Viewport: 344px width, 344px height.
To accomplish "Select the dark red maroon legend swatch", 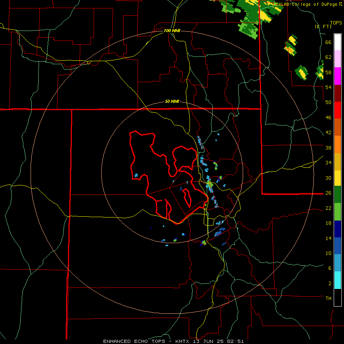I will coord(338,93).
